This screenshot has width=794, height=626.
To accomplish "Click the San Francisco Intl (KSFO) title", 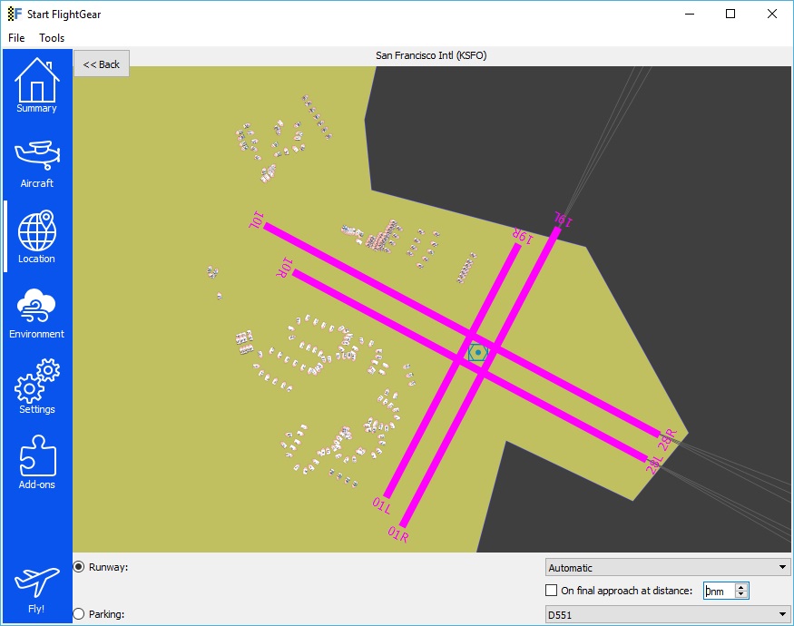I will tap(431, 55).
